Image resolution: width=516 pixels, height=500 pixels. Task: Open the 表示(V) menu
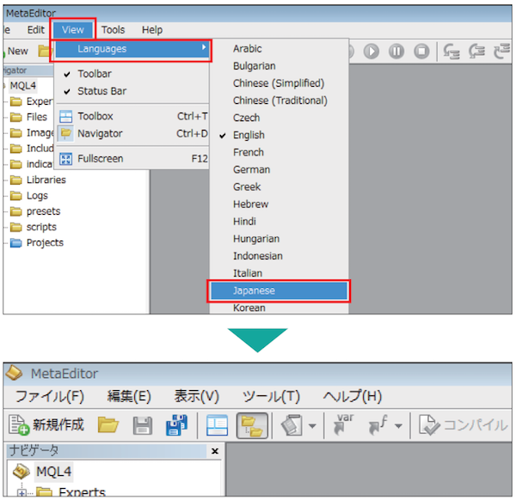(196, 396)
